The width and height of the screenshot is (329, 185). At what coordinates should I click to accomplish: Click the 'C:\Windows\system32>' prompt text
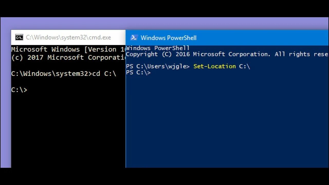(x=51, y=74)
